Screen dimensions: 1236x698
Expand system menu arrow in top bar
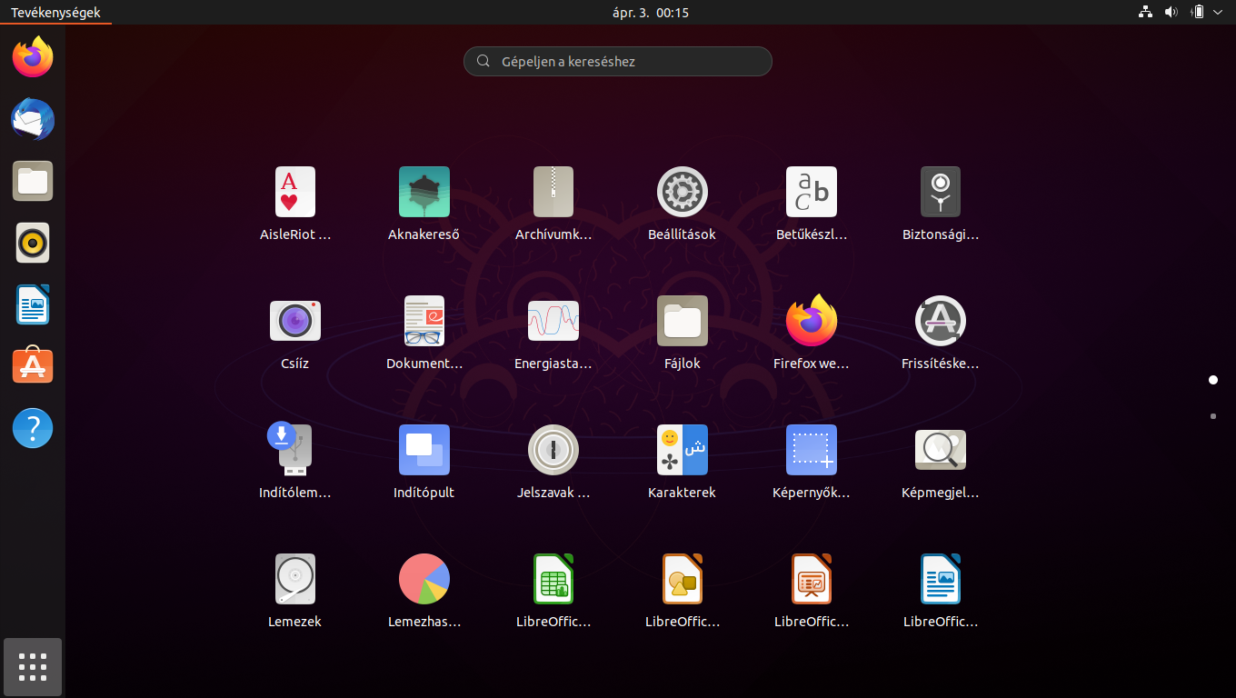coord(1218,13)
